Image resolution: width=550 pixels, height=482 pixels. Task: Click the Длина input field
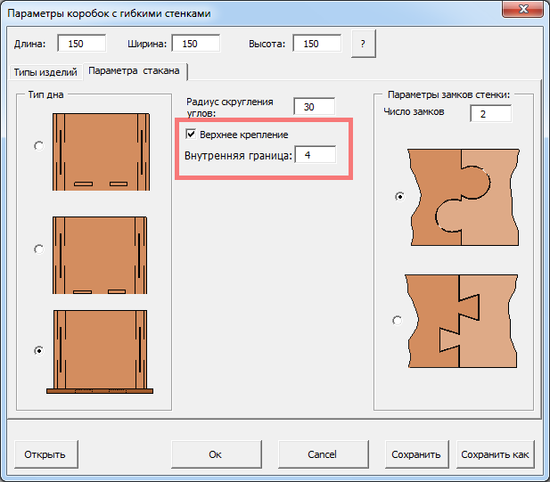[82, 44]
